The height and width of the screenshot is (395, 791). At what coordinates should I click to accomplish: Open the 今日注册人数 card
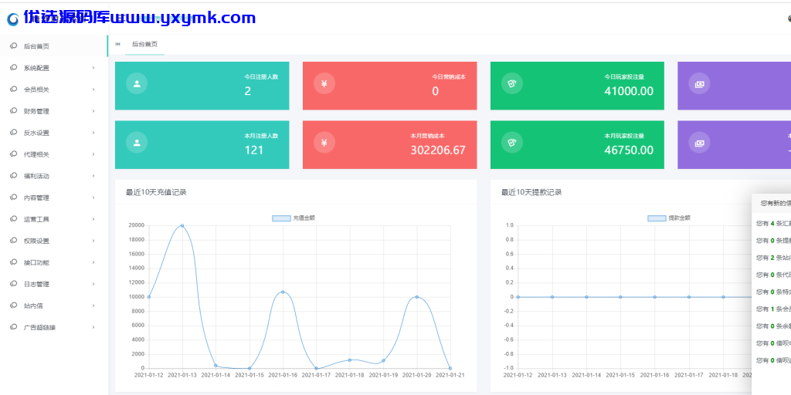coord(202,86)
